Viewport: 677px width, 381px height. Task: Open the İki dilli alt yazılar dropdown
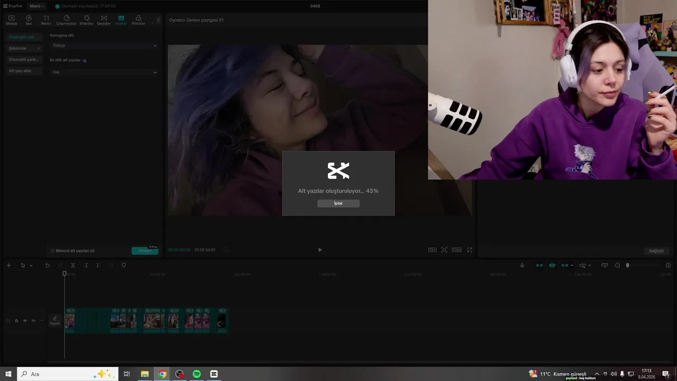(104, 72)
